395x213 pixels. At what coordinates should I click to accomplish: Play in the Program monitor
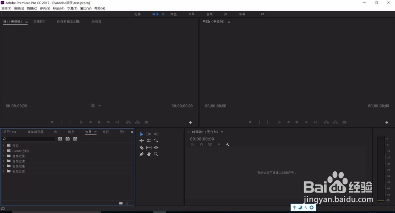[297, 122]
